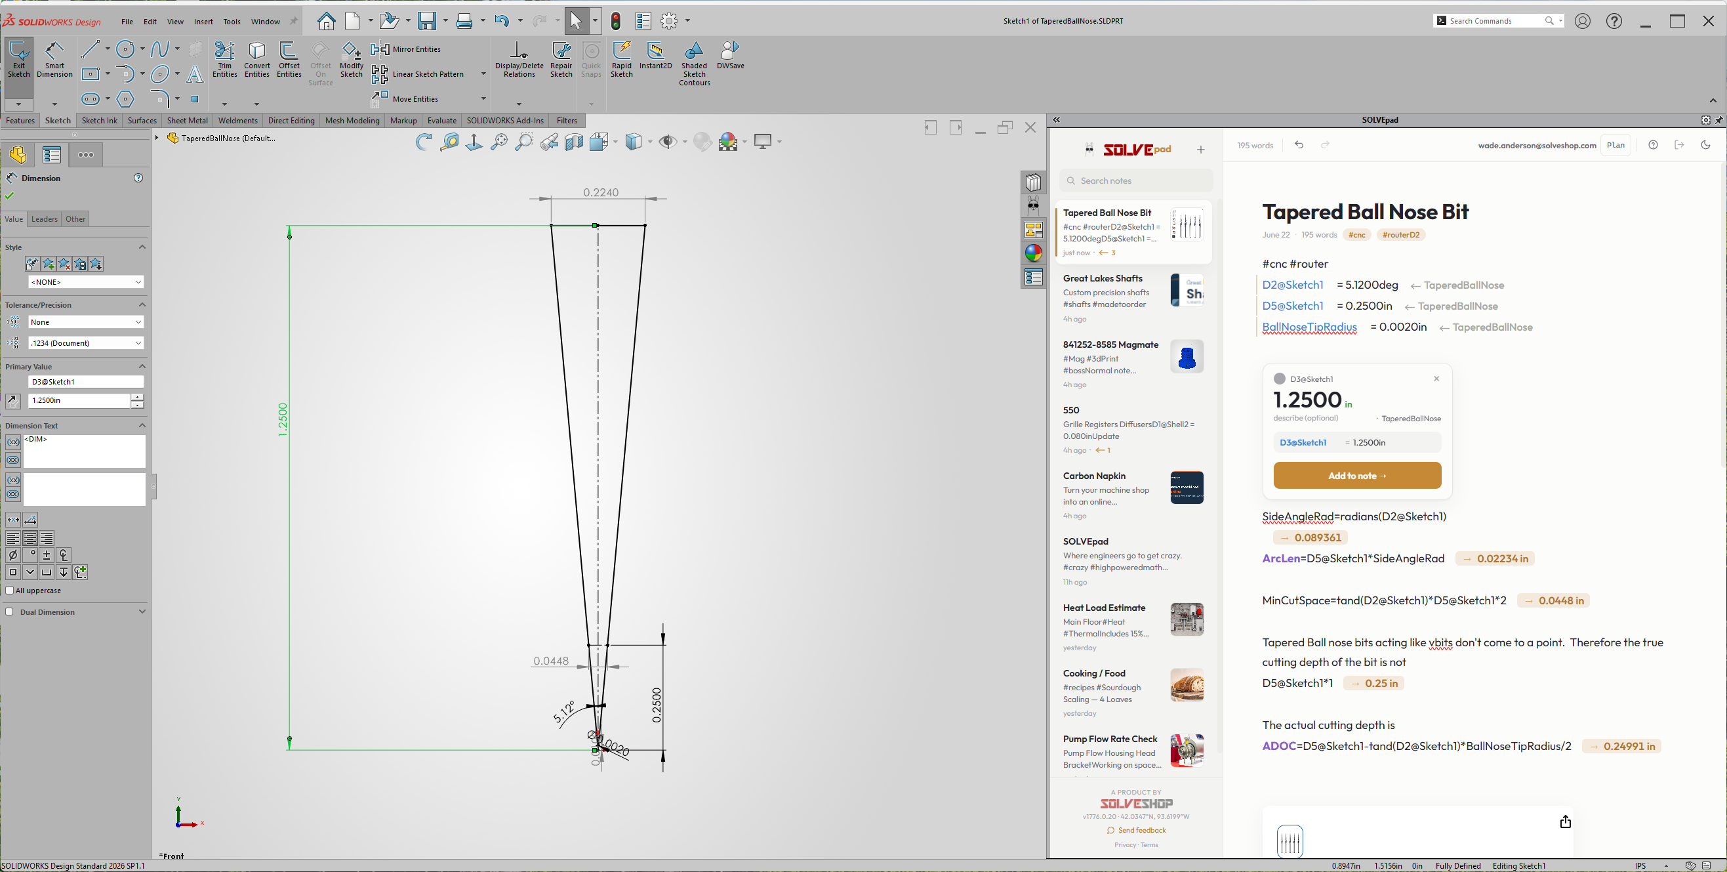Enable the Dual Dimension checkbox
Image resolution: width=1727 pixels, height=872 pixels.
pos(9,612)
